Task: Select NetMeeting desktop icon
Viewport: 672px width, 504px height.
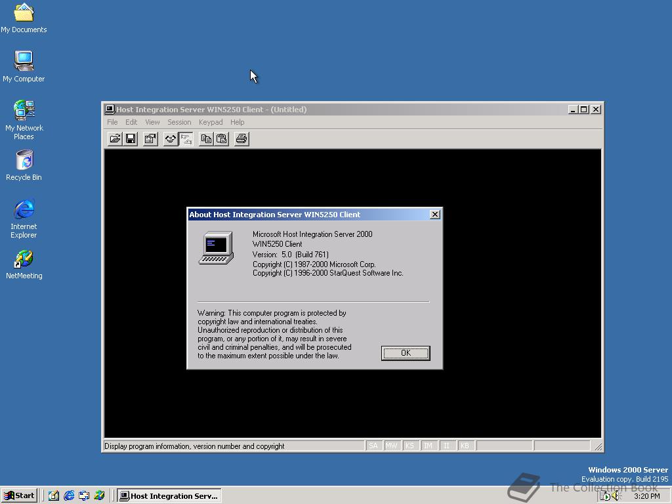Action: click(x=24, y=264)
